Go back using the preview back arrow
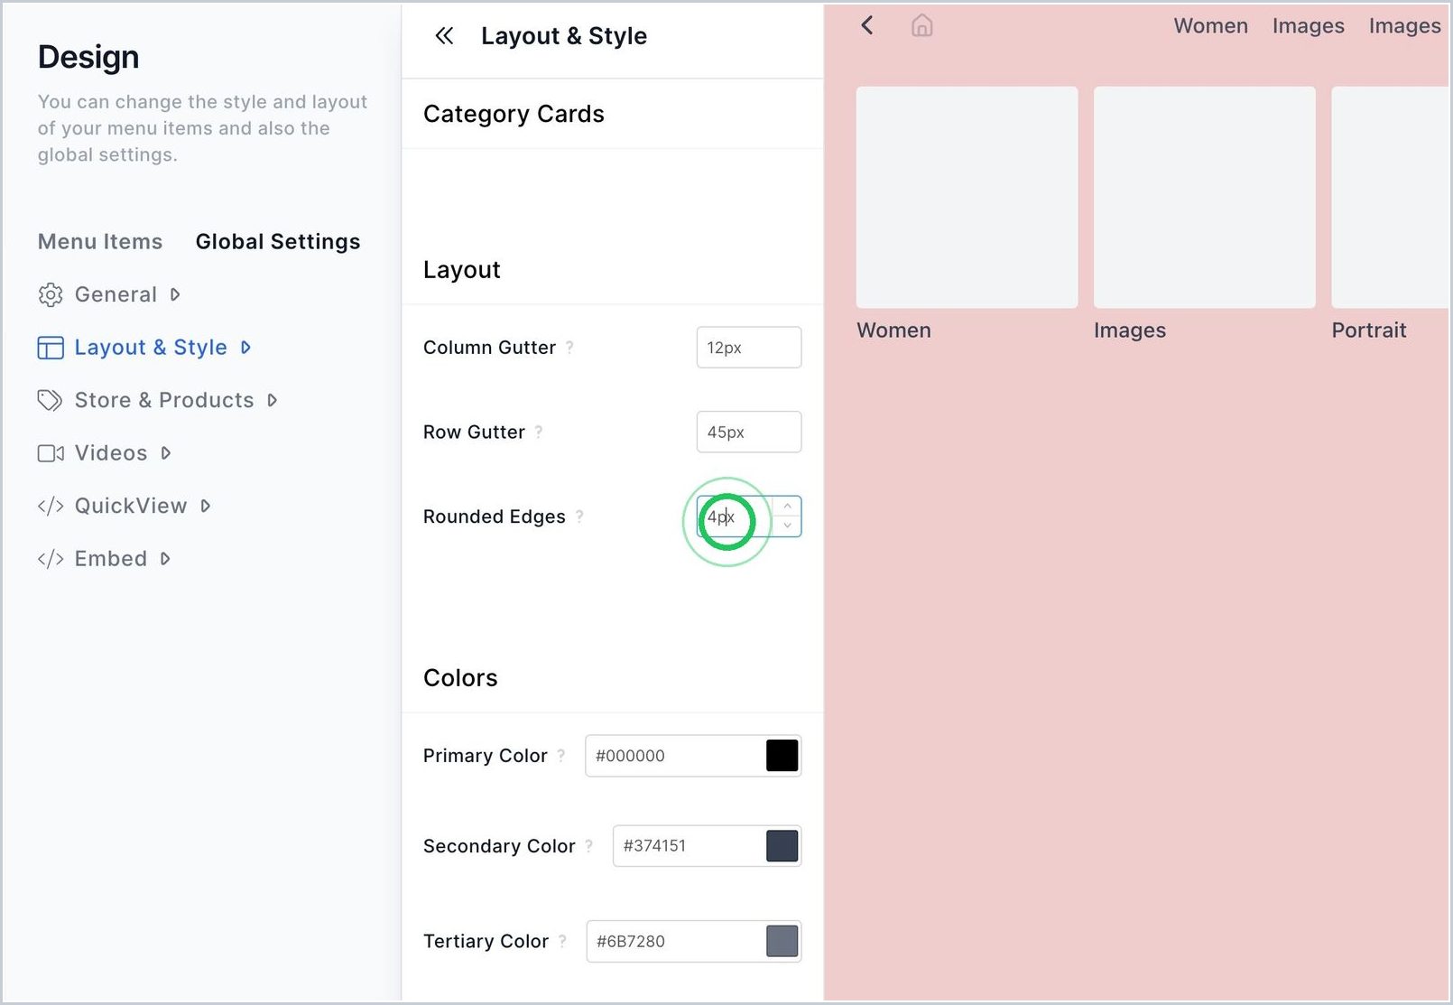Image resolution: width=1453 pixels, height=1005 pixels. click(x=867, y=25)
